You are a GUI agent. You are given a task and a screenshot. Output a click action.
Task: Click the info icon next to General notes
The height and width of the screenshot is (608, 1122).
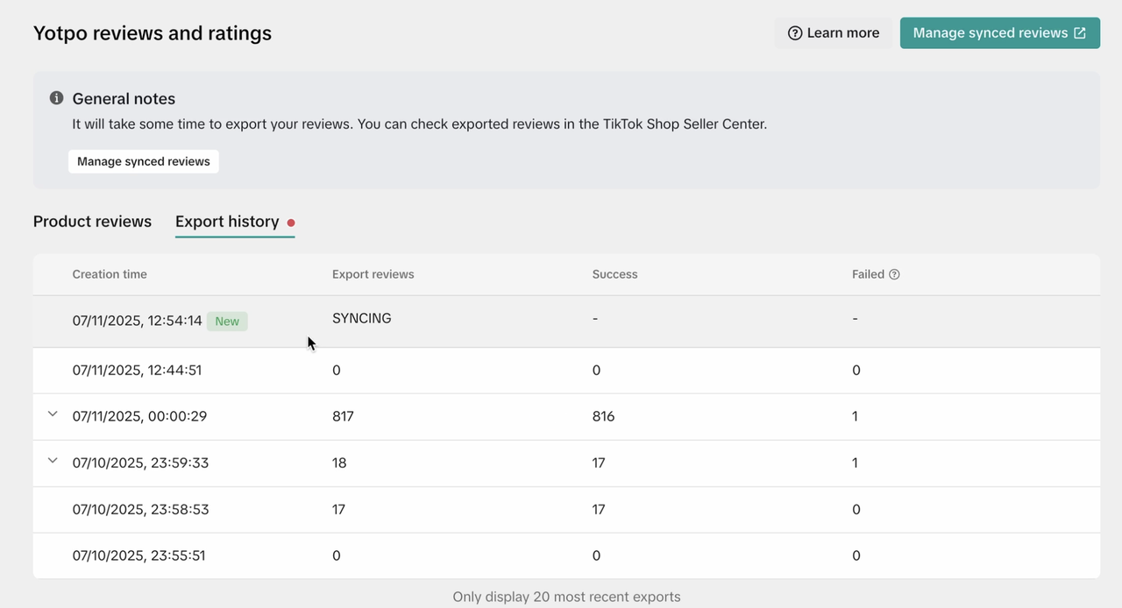pos(56,98)
